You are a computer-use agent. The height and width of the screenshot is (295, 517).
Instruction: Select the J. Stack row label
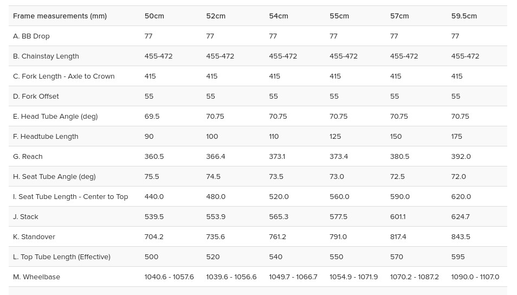coord(25,216)
